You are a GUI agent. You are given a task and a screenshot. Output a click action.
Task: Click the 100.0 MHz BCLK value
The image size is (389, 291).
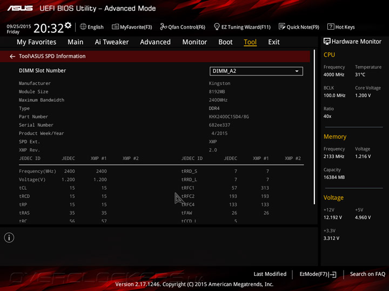pyautogui.click(x=334, y=95)
